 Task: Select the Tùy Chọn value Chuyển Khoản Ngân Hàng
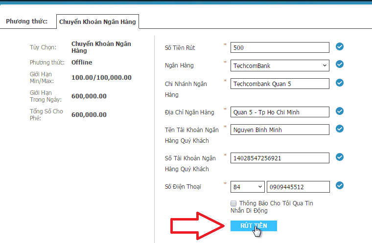tap(101, 47)
